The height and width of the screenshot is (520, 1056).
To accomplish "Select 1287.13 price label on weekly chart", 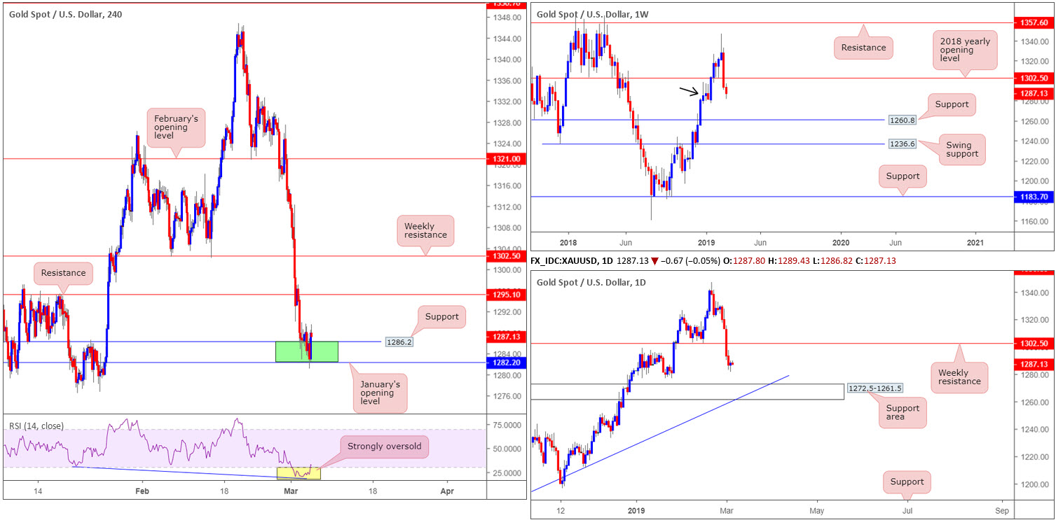I will tap(1035, 92).
